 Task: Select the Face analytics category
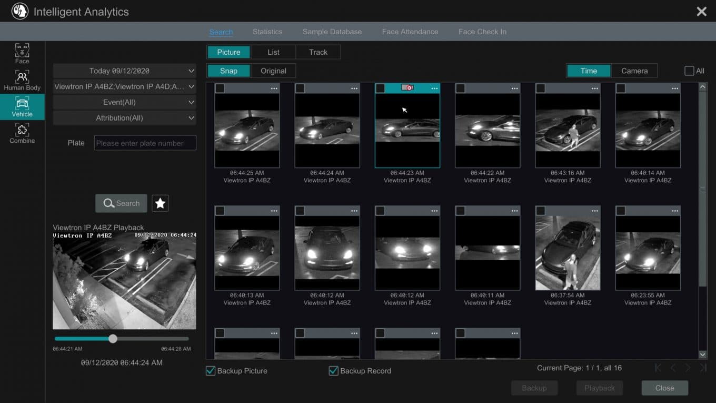pos(22,54)
